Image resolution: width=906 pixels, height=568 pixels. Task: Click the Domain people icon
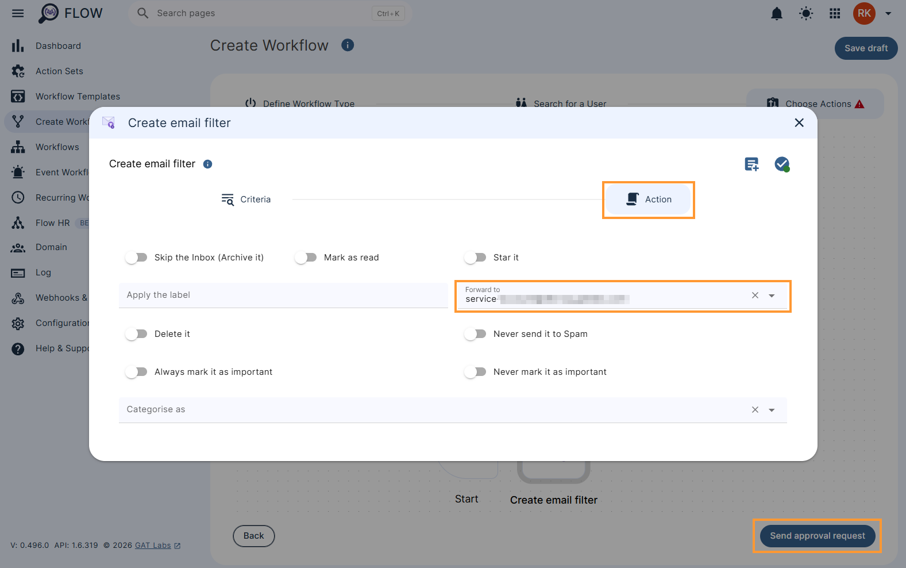click(18, 248)
